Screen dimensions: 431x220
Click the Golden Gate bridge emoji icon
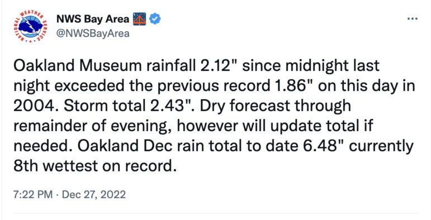[x=140, y=19]
